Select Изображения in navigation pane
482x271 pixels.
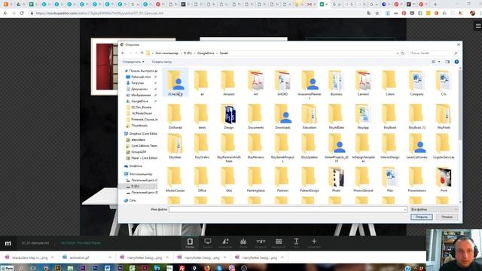pyautogui.click(x=141, y=96)
